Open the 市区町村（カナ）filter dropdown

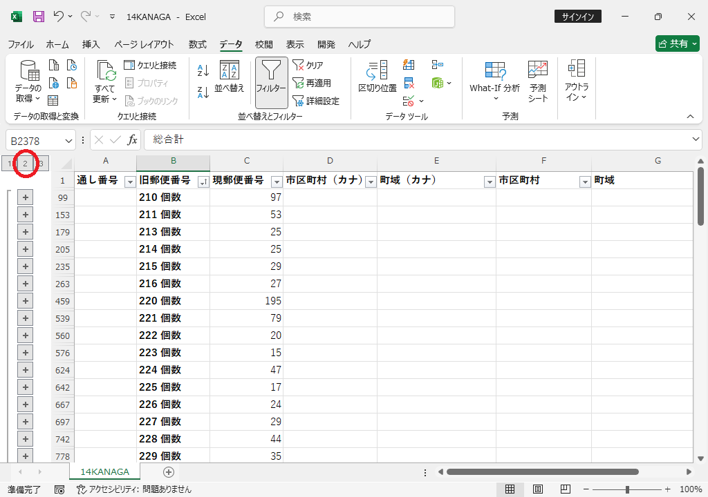(x=371, y=182)
